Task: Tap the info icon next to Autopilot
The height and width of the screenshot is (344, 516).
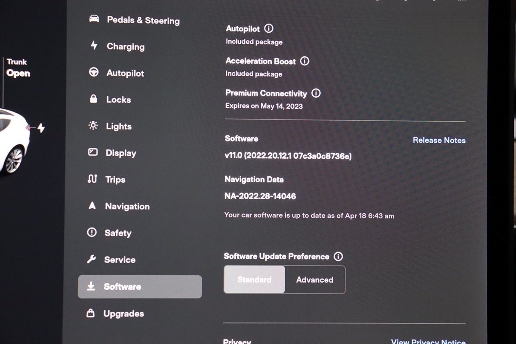Action: 269,29
